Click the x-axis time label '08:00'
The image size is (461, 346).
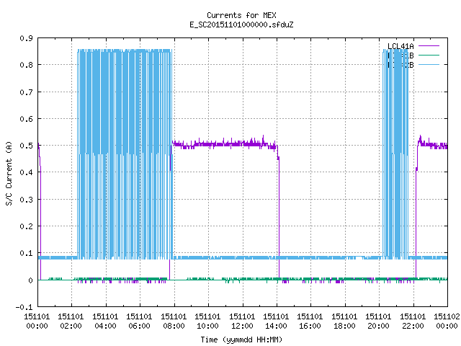pos(174,326)
